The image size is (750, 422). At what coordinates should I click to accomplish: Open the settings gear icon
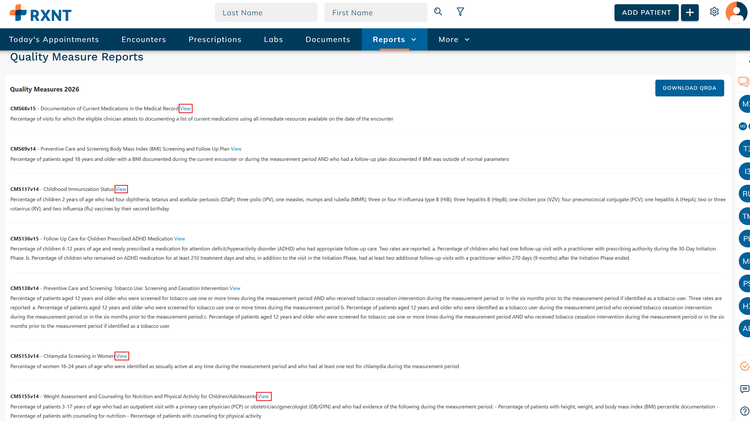coord(714,12)
